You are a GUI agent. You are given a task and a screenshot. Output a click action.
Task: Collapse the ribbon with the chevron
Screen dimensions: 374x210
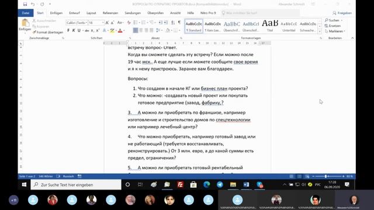tap(352, 38)
